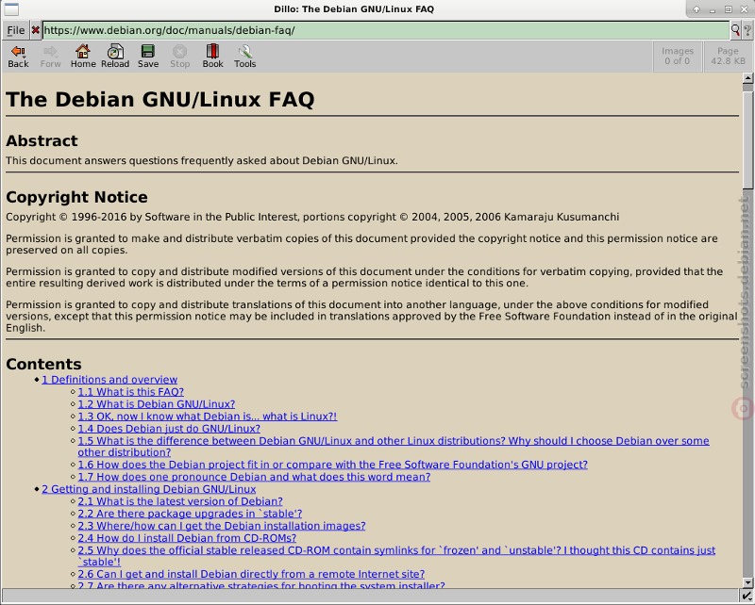Viewport: 755px width, 605px height.
Task: Save the page with the Save icon
Action: [148, 57]
